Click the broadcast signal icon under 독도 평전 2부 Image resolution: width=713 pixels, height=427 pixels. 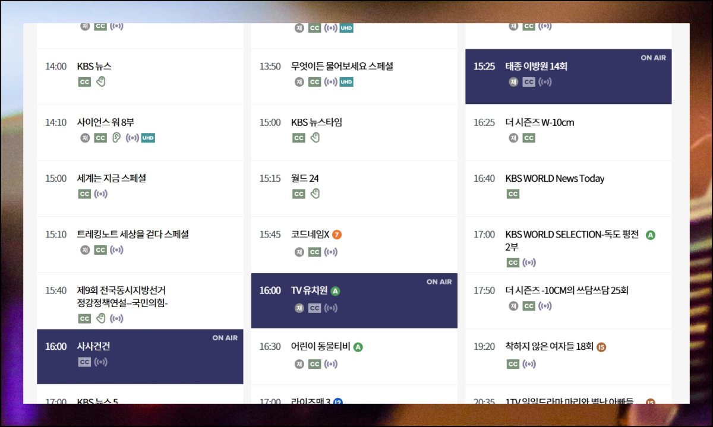point(529,262)
